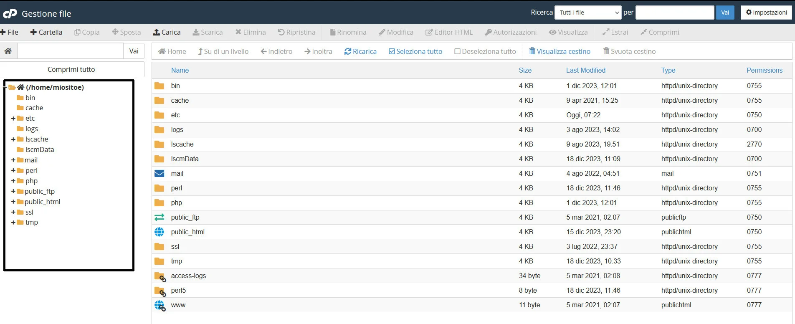Viewport: 795px width, 324px height.
Task: Go to Home in navigation bar
Action: coord(172,51)
